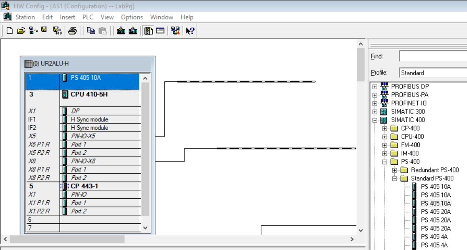
Task: Click the SIMATIC 300 catalog icon
Action: click(384, 112)
